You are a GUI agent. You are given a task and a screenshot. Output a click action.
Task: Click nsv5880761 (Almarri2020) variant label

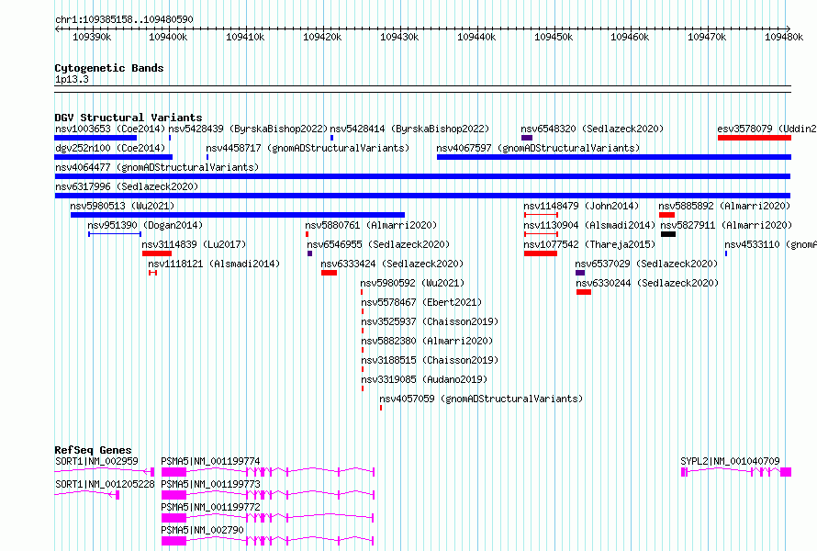371,225
